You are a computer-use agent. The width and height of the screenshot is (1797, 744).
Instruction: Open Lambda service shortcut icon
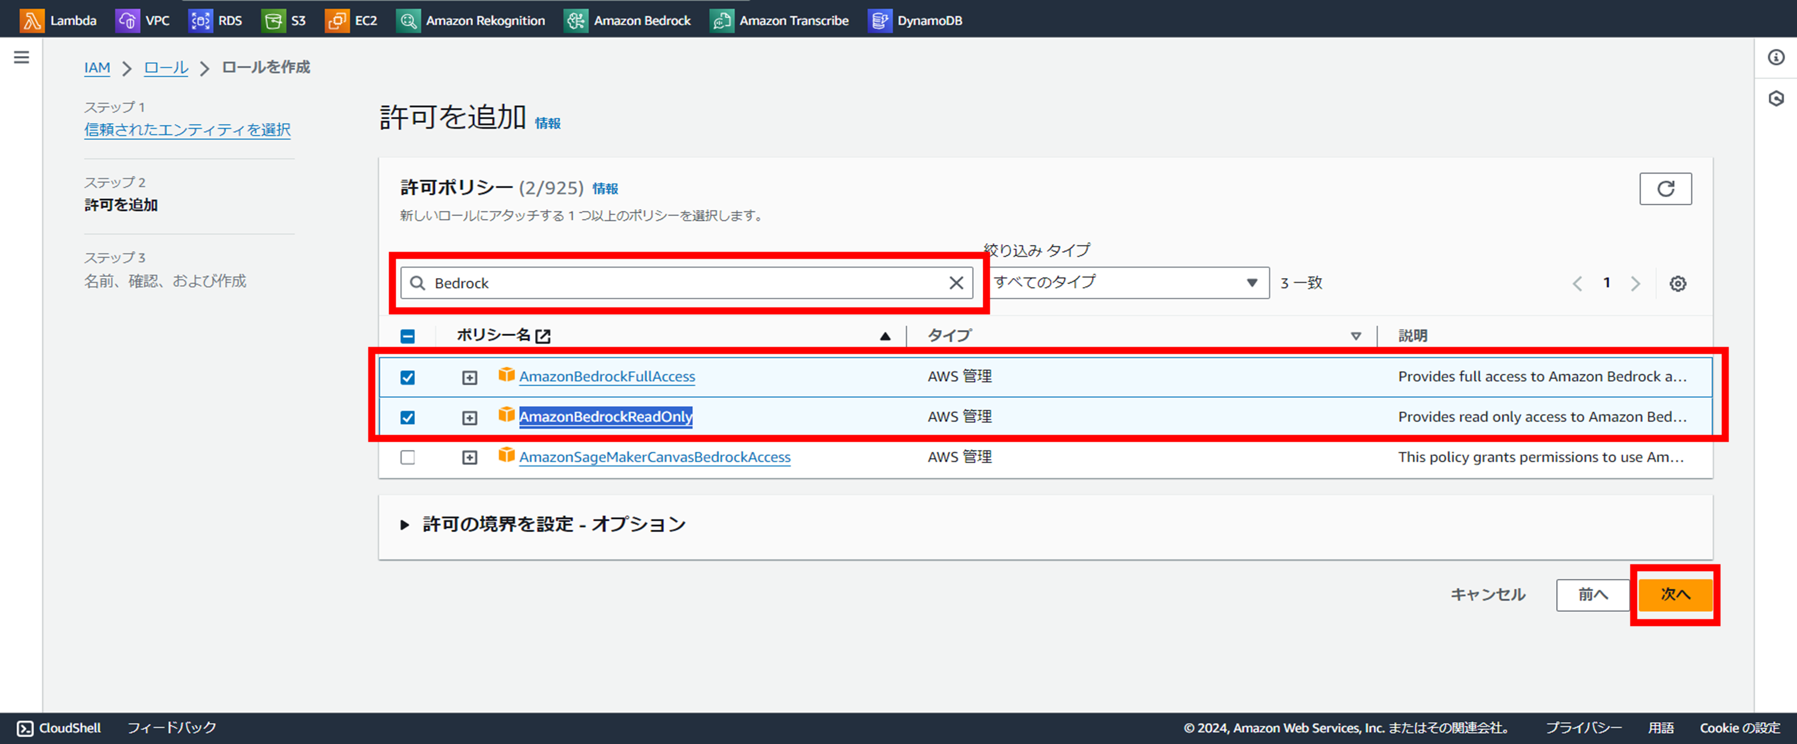31,20
